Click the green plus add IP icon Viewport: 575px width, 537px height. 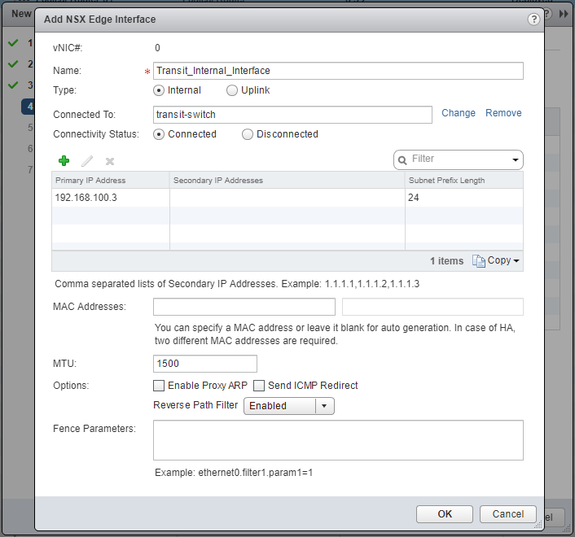tap(64, 161)
